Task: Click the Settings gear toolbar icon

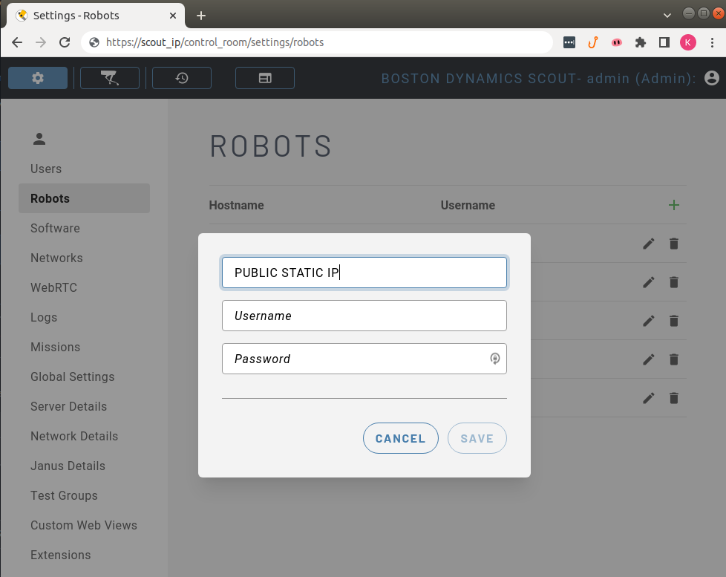Action: [37, 77]
